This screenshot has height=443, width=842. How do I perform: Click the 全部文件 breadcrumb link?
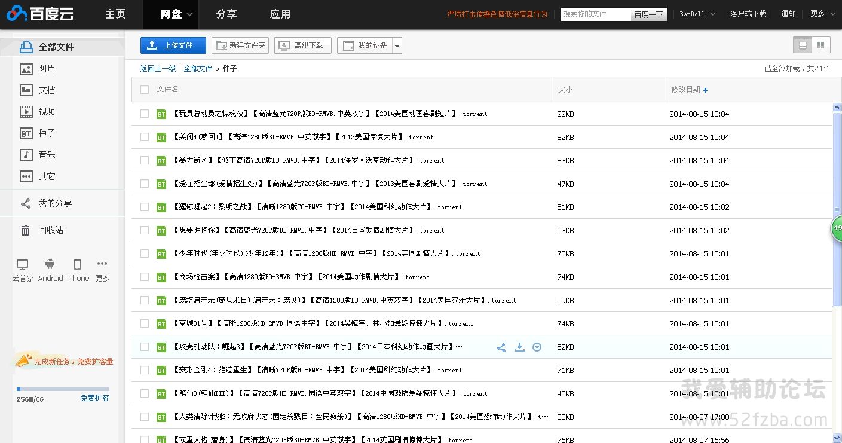198,69
